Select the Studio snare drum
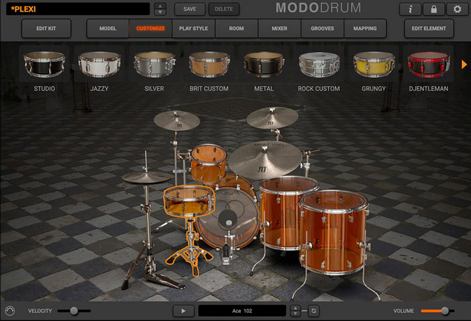 coord(44,65)
